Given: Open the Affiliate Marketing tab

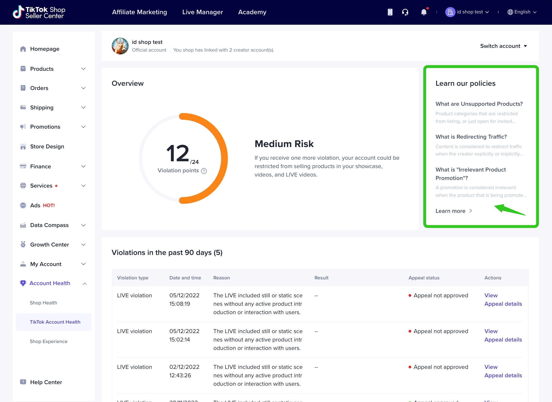Looking at the screenshot, I should (x=139, y=12).
